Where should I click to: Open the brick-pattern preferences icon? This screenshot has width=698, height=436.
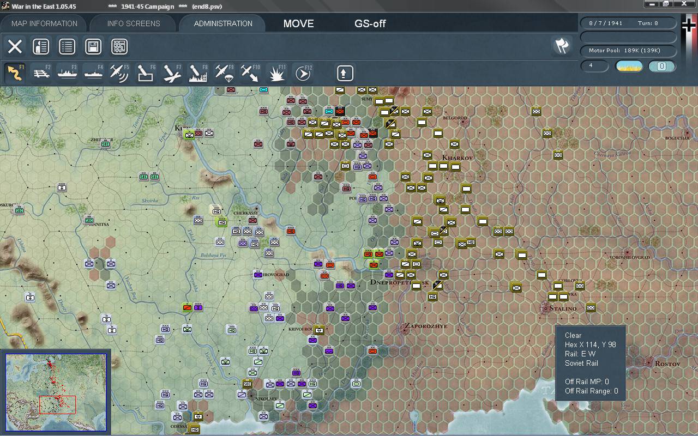(119, 47)
